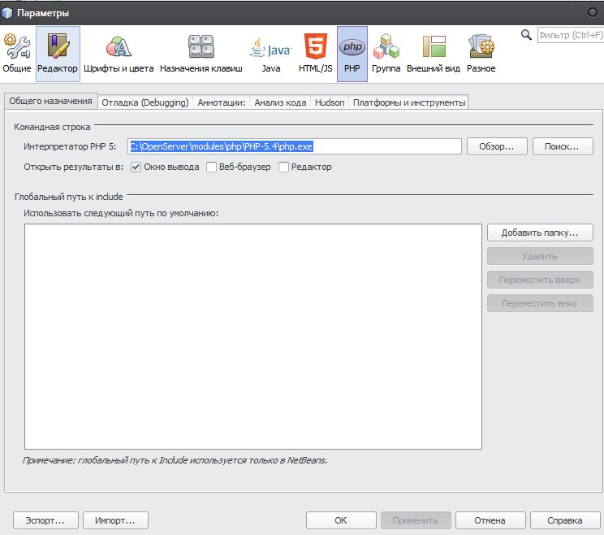Switch to Платформы и инструменты tab
The height and width of the screenshot is (535, 604).
click(x=409, y=102)
